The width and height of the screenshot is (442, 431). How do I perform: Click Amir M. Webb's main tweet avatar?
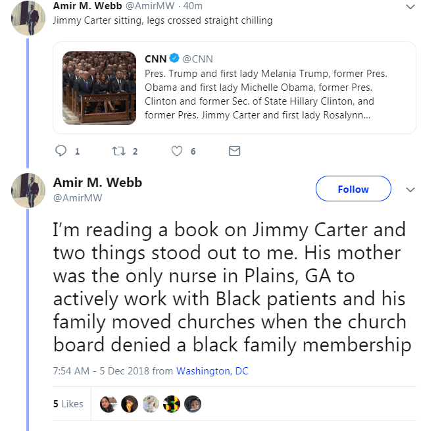point(28,190)
